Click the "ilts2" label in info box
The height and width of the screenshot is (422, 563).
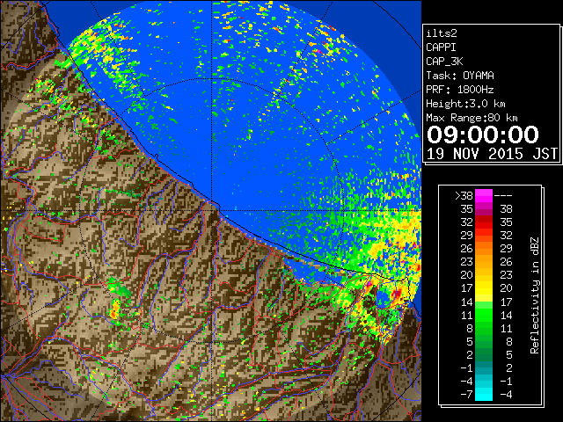tap(442, 33)
